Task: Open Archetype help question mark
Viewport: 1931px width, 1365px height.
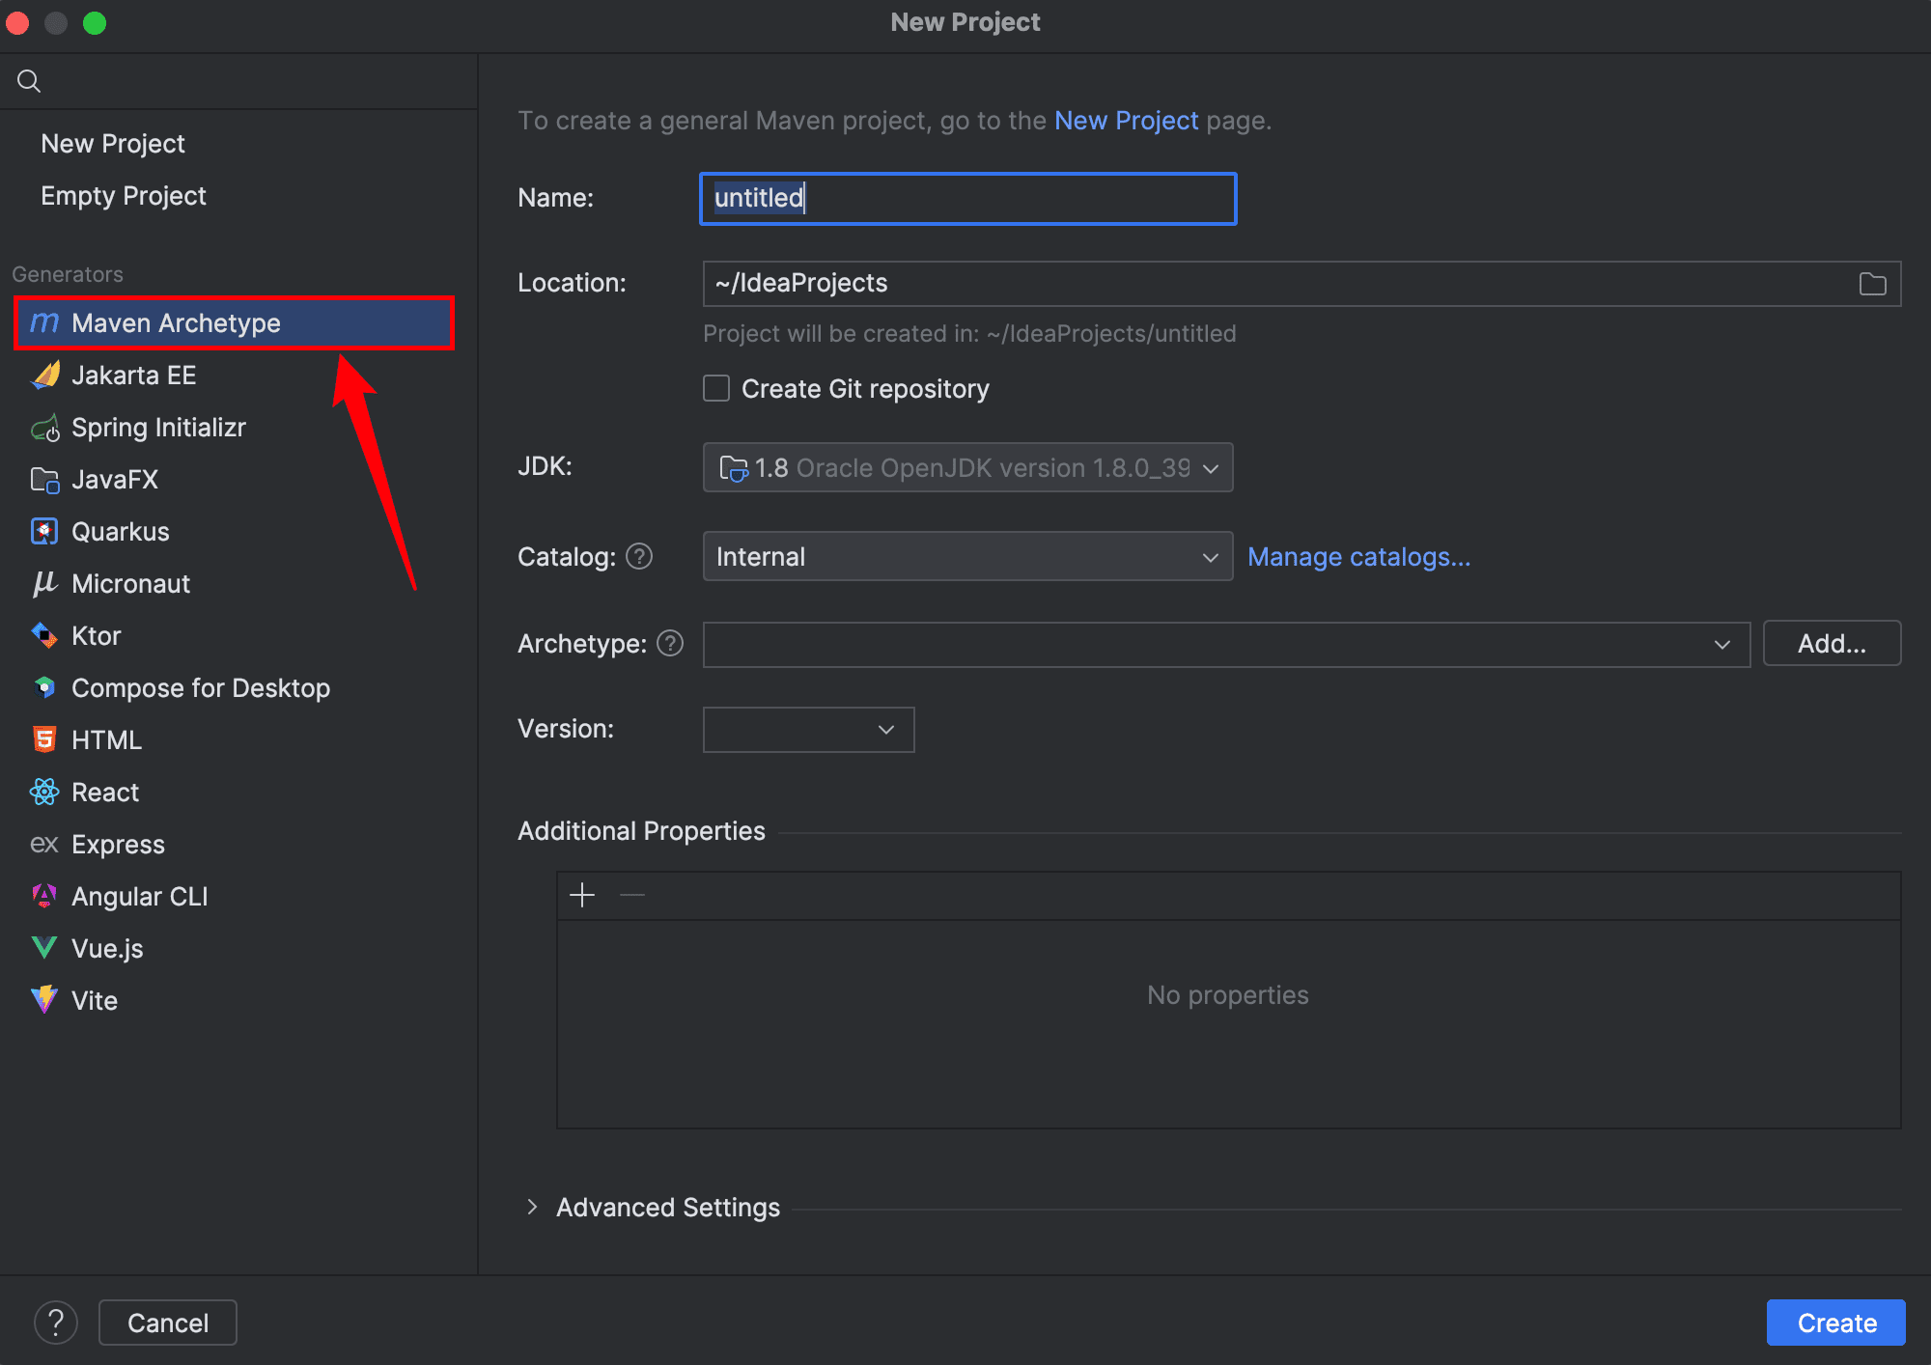Action: (670, 643)
